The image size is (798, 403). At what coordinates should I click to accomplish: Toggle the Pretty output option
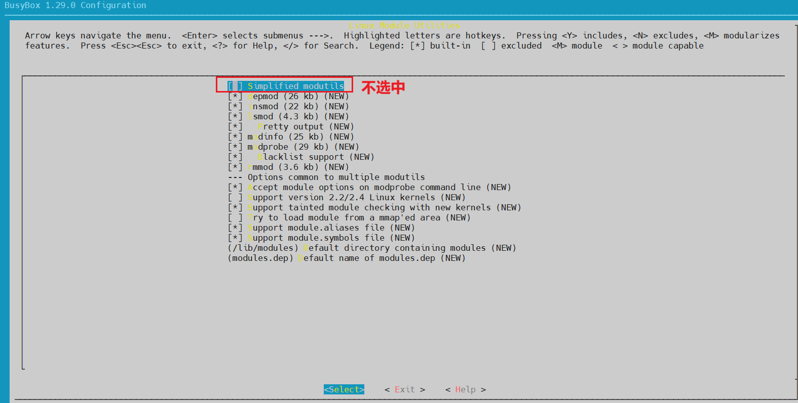(x=291, y=126)
